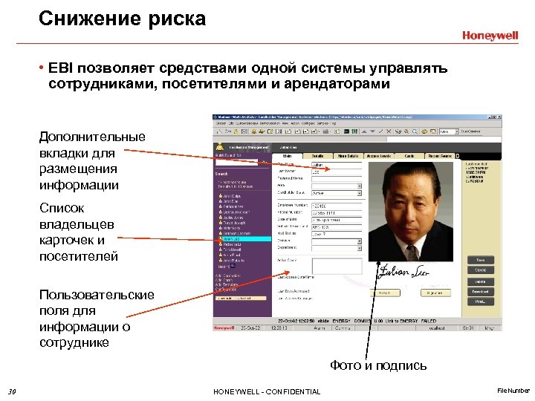Open the toolbar zoom combo box

coord(449,131)
